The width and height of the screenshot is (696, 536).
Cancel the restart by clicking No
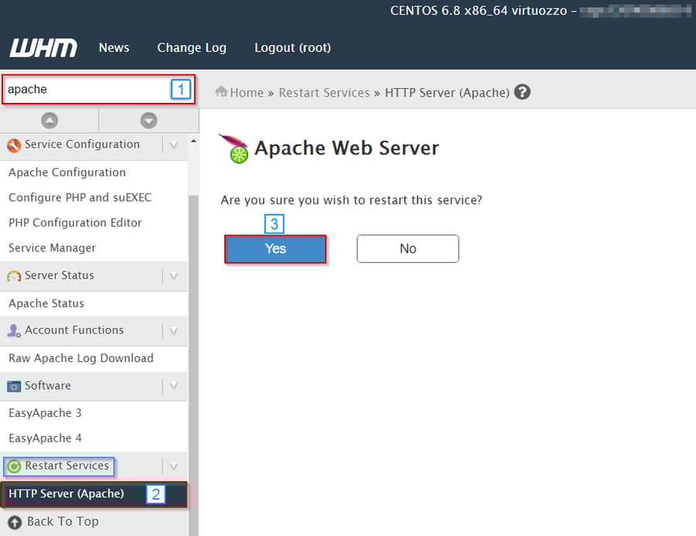coord(408,248)
